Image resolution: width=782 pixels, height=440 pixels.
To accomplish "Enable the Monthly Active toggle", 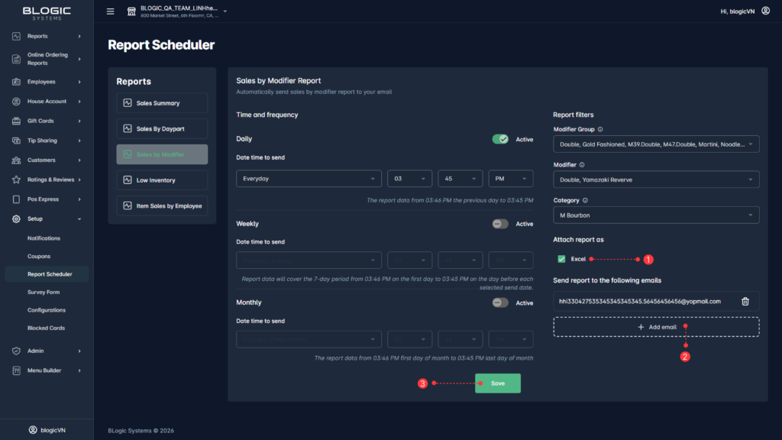I will (500, 302).
